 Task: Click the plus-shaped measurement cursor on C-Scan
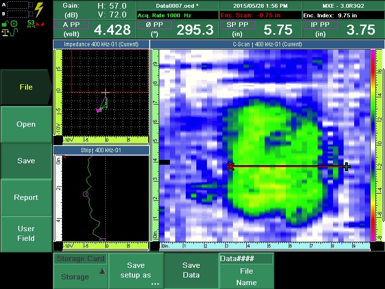(x=346, y=167)
